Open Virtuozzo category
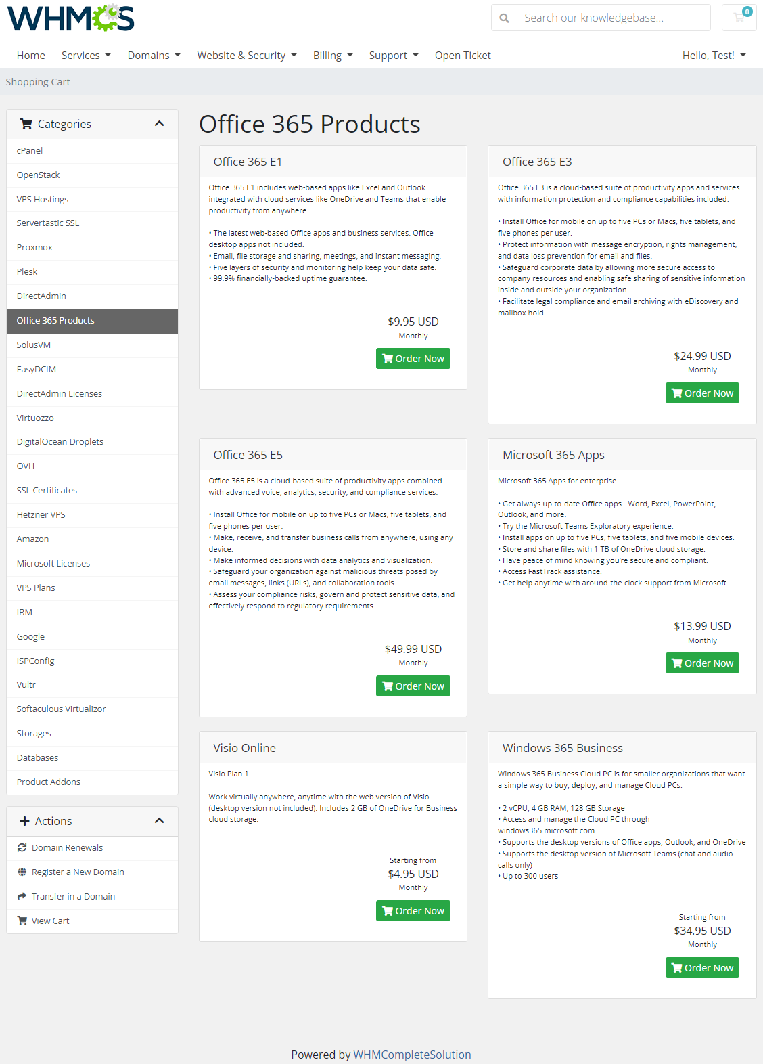Viewport: 763px width, 1064px height. click(x=93, y=418)
